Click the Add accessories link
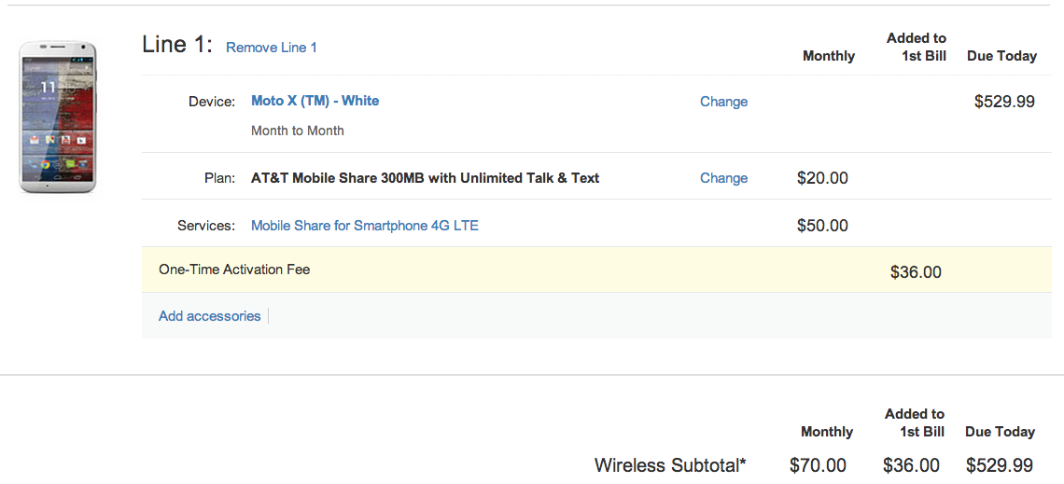Screen dimensions: 1064x484 click(x=210, y=316)
